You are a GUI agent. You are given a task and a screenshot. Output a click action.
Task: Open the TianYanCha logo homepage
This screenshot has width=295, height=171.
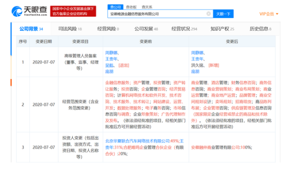[x=29, y=11]
